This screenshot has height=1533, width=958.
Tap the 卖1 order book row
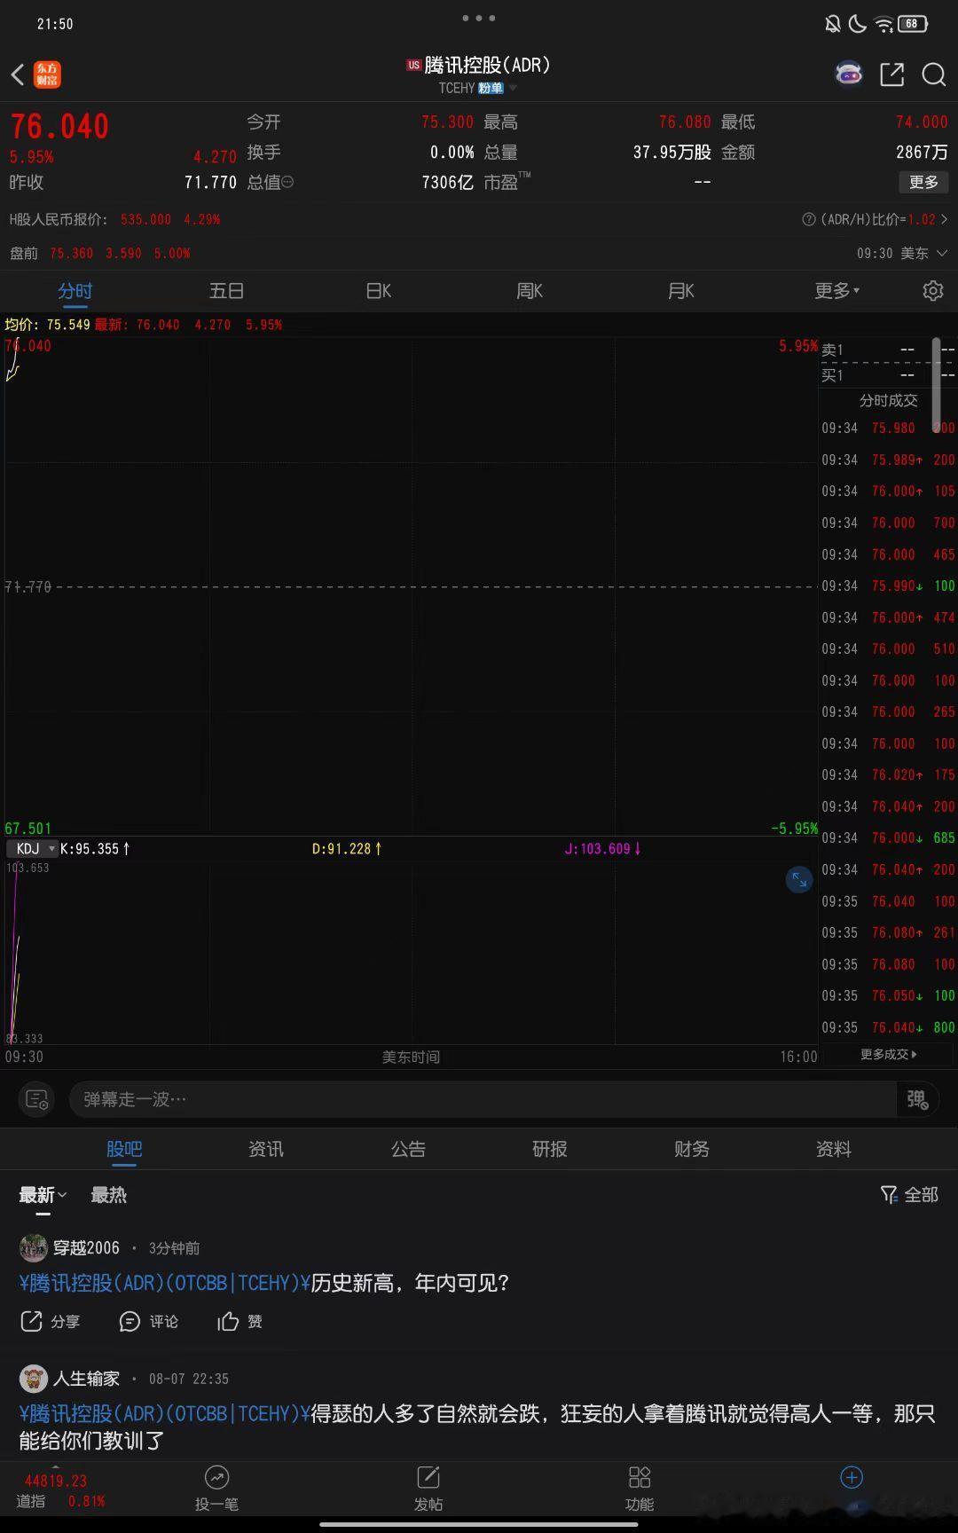click(x=887, y=350)
